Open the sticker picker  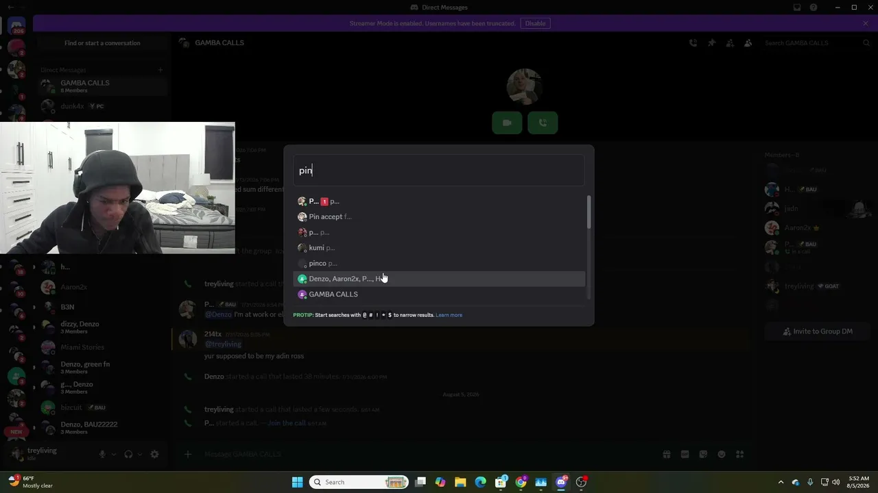click(703, 454)
